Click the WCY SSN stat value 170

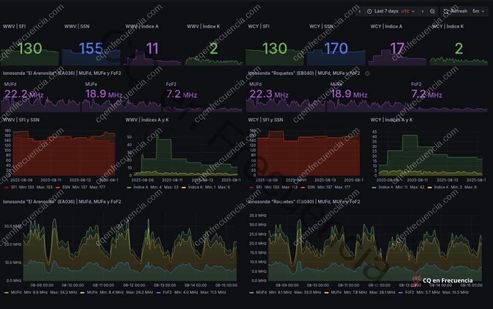tap(336, 48)
